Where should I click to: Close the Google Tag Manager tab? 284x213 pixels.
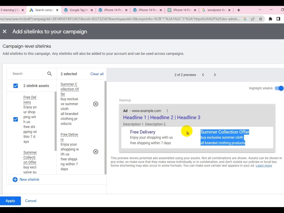[x=92, y=10]
